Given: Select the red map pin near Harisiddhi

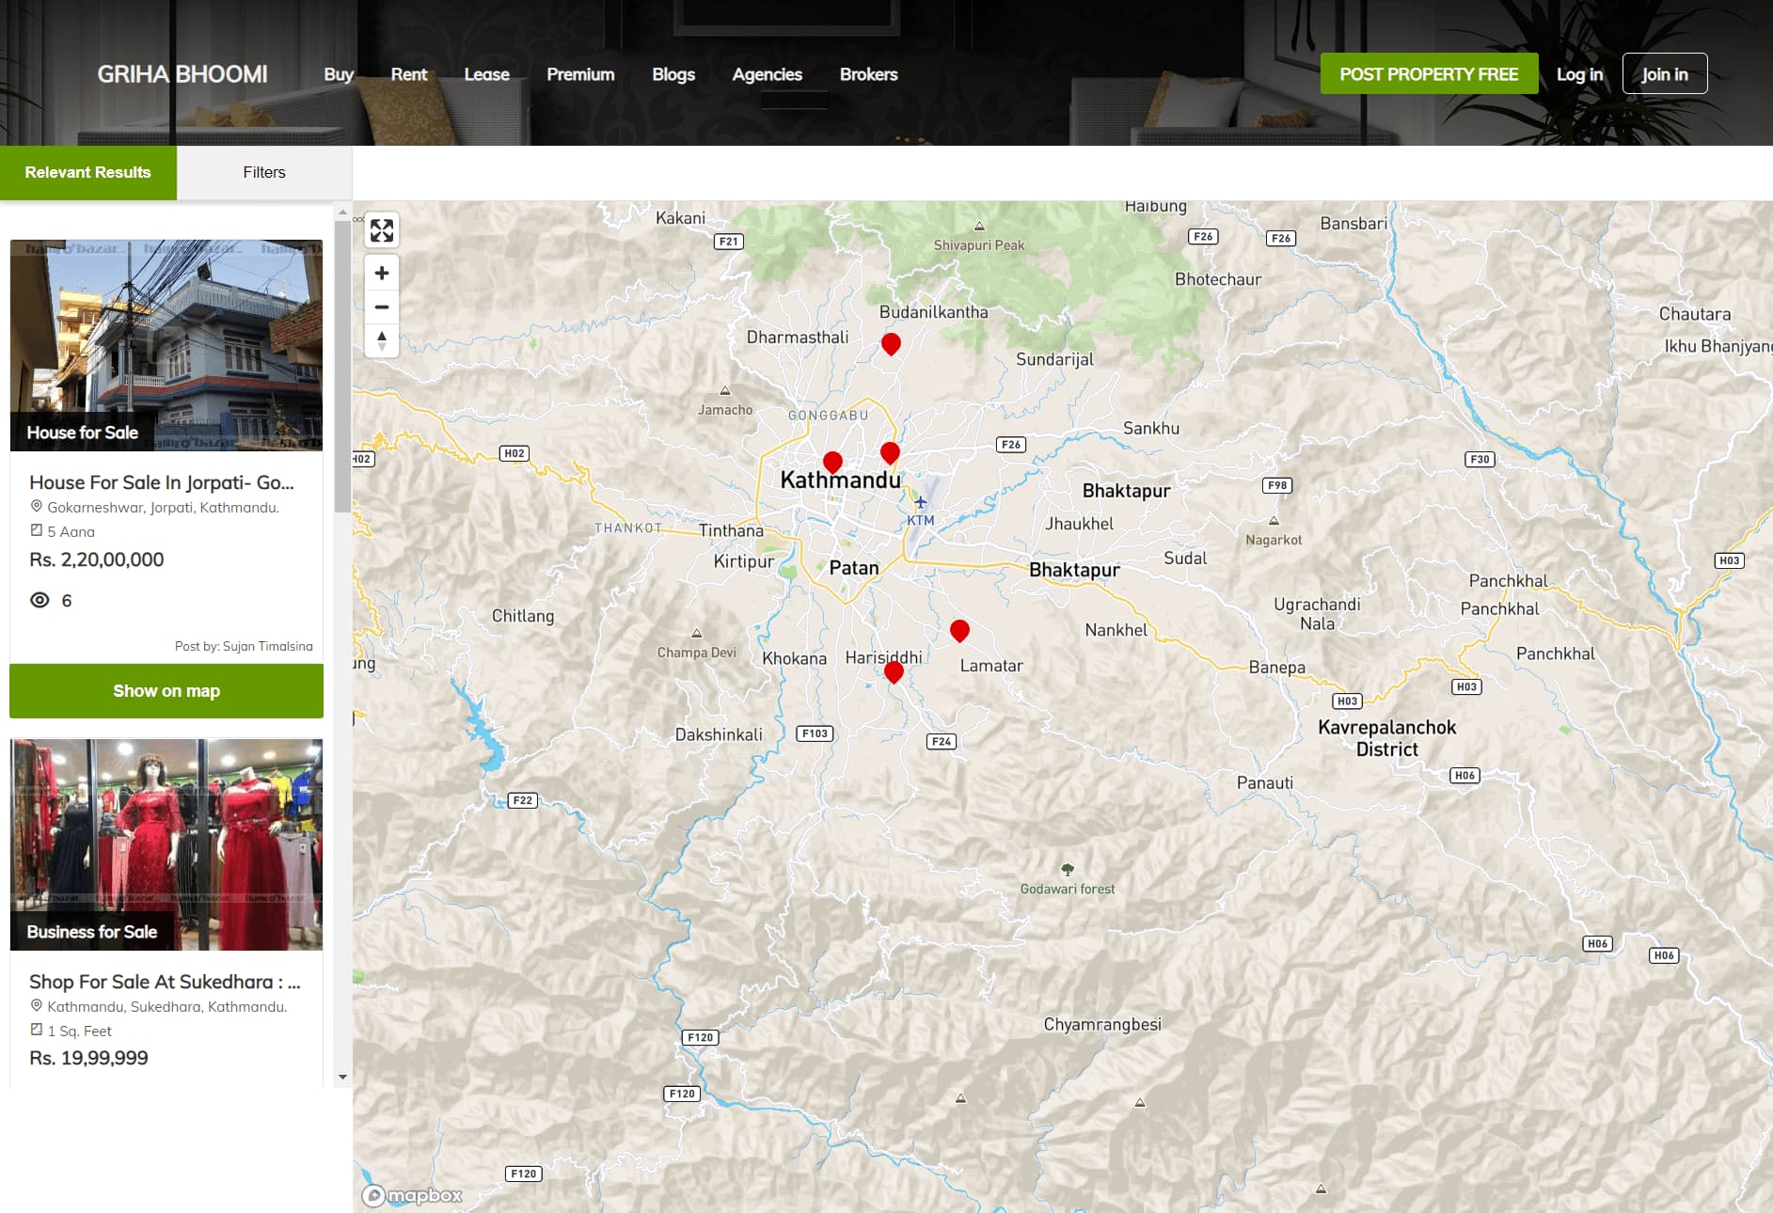Looking at the screenshot, I should point(894,671).
